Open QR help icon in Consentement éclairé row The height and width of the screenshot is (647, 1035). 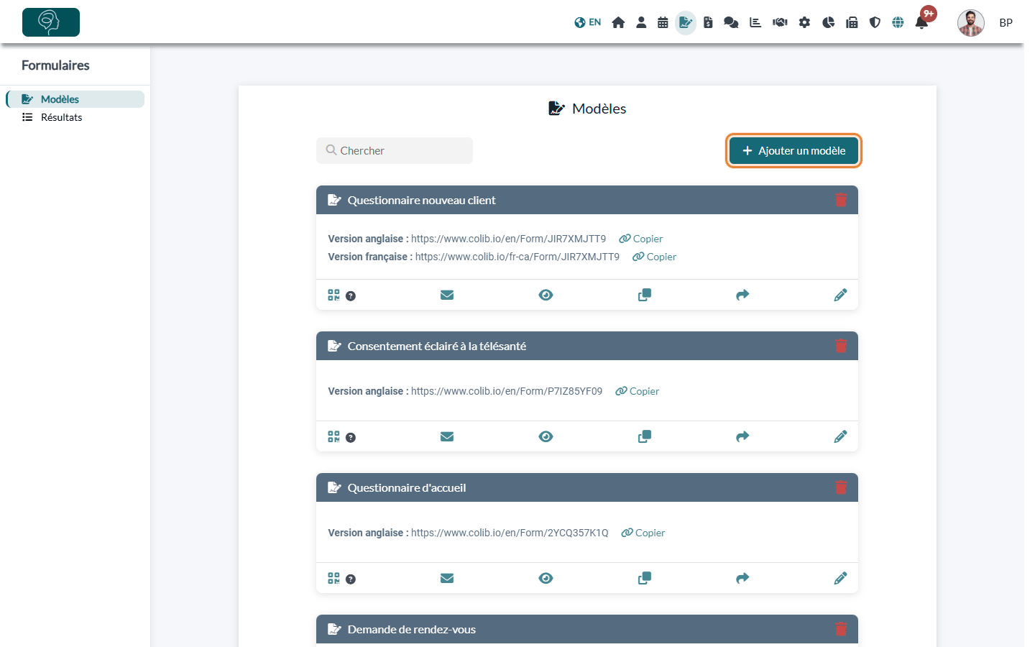coord(351,438)
